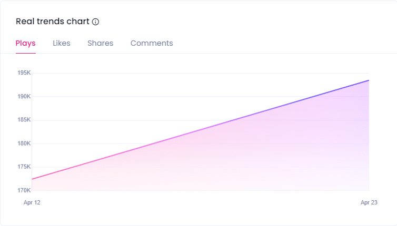Select the Shares tab

(100, 43)
